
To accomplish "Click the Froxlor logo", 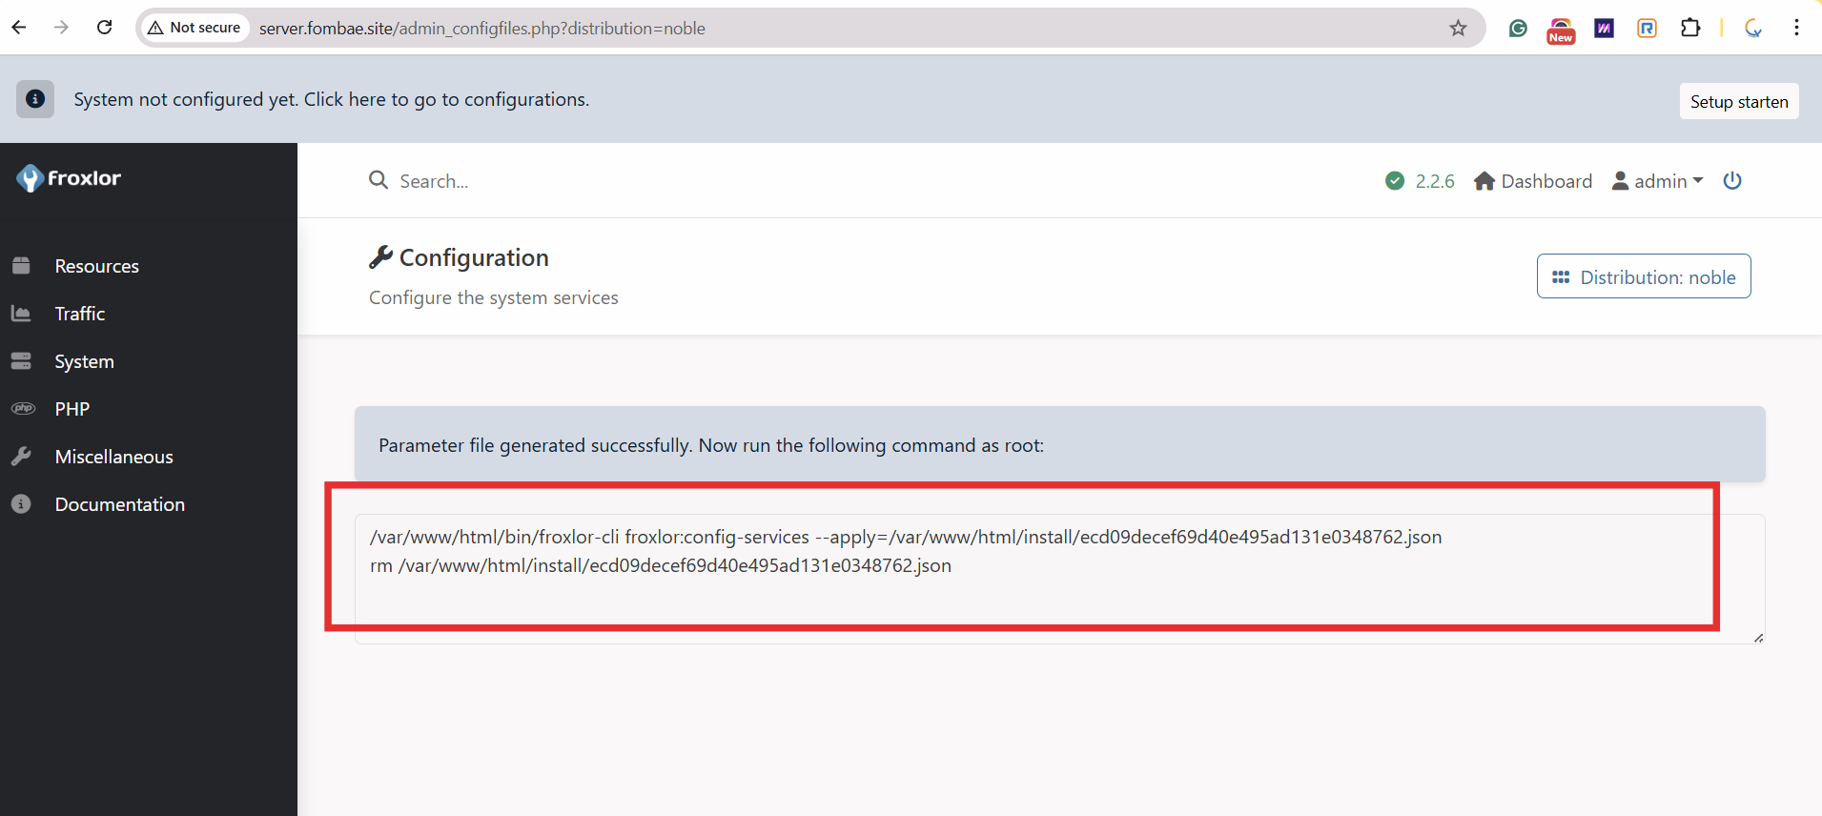I will coord(69,178).
